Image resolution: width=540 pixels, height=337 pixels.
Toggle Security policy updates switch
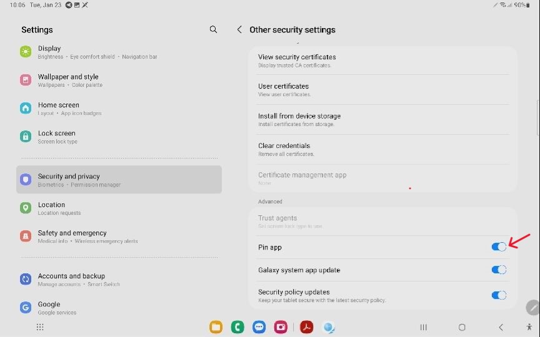tap(499, 295)
